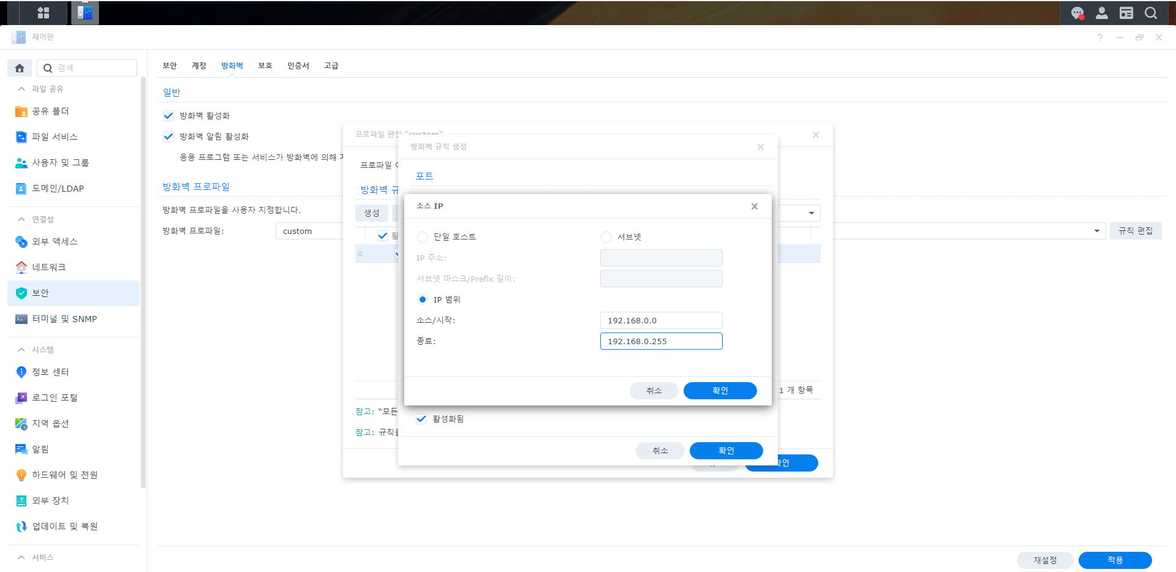This screenshot has height=572, width=1176.
Task: Click 규칙 편집 button
Action: point(1136,231)
